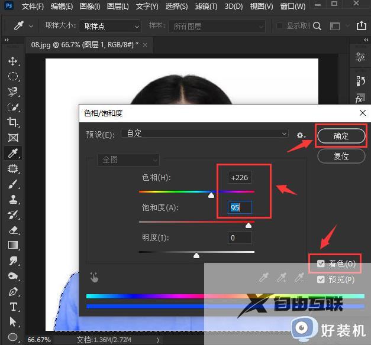Click the 色相(H) value field +226
This screenshot has height=345, width=371.
click(240, 177)
